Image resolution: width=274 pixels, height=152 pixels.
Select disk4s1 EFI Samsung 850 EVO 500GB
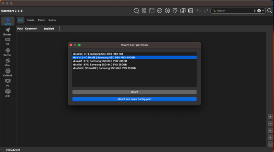pyautogui.click(x=134, y=61)
